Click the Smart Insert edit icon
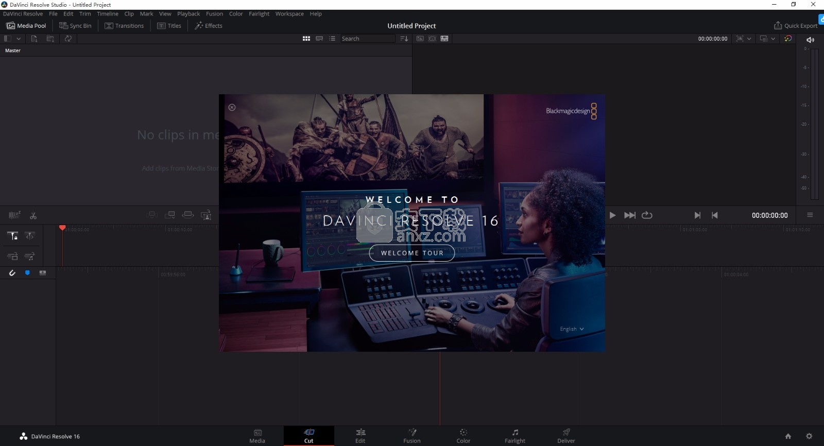Viewport: 824px width, 446px height. tap(152, 215)
